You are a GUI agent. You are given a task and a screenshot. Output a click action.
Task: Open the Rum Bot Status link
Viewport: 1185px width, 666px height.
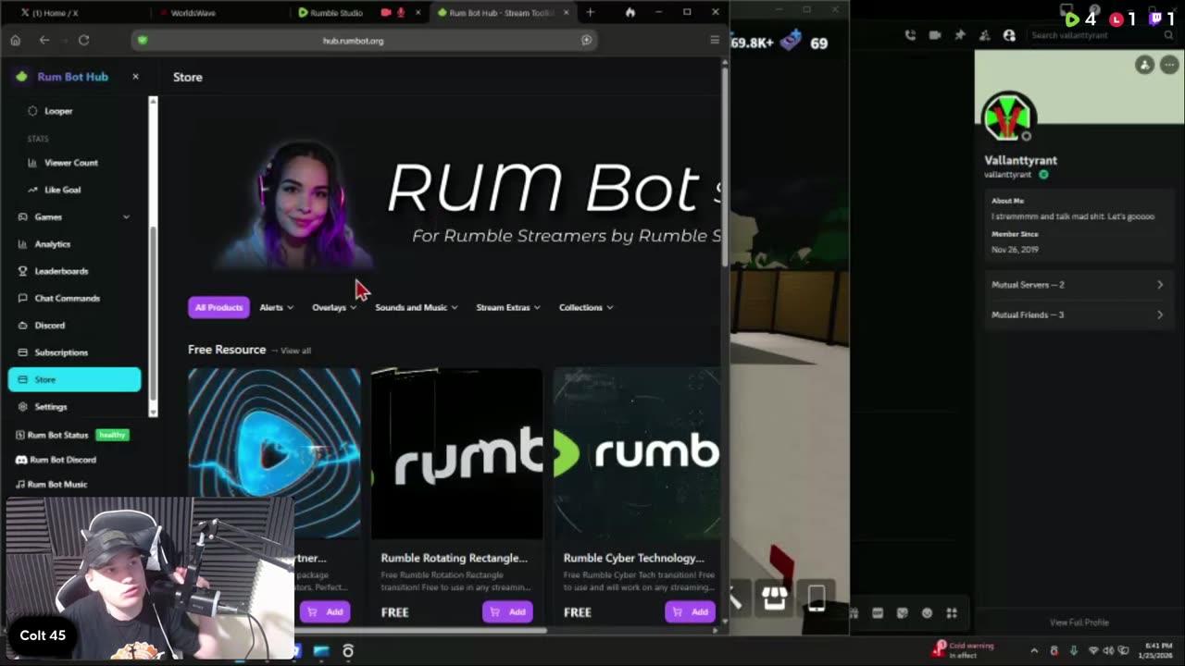coord(71,435)
